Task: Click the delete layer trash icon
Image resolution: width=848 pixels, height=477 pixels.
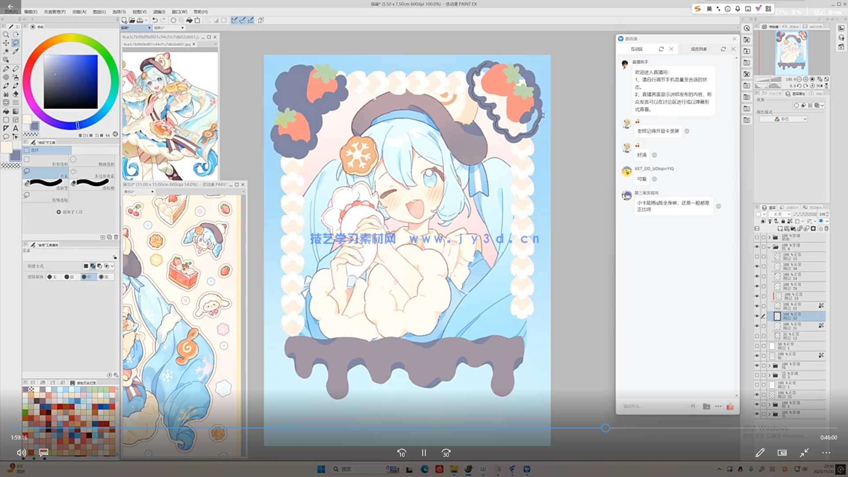Action: 826,229
